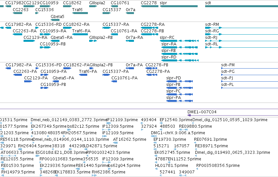Click transcript Or7a-RA
278x177 pixels.
coord(130,41)
